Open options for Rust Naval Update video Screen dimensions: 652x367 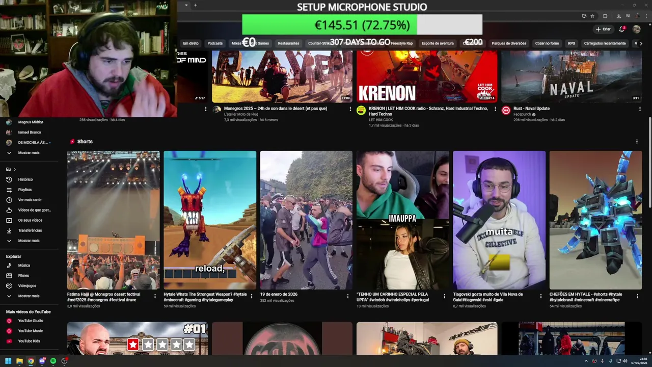640,109
